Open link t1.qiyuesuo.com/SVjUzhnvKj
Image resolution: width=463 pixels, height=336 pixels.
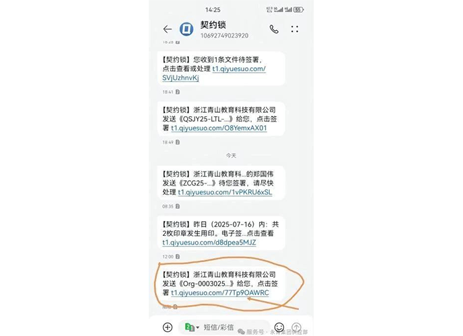click(x=214, y=73)
